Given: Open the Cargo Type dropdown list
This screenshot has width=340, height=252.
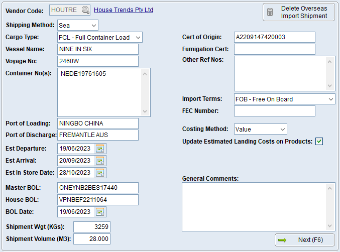Looking at the screenshot, I should click(138, 37).
